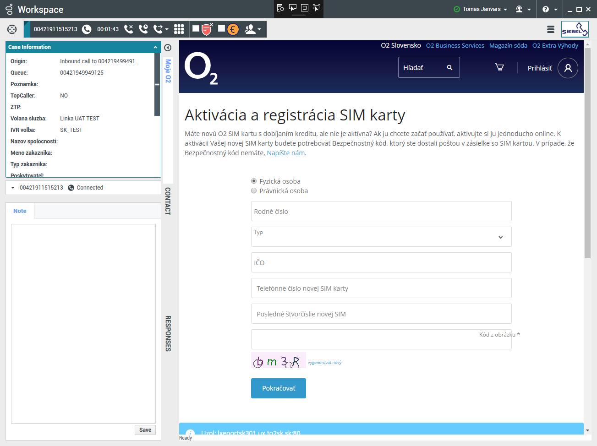Click the Rodné číslo input field

(381, 211)
